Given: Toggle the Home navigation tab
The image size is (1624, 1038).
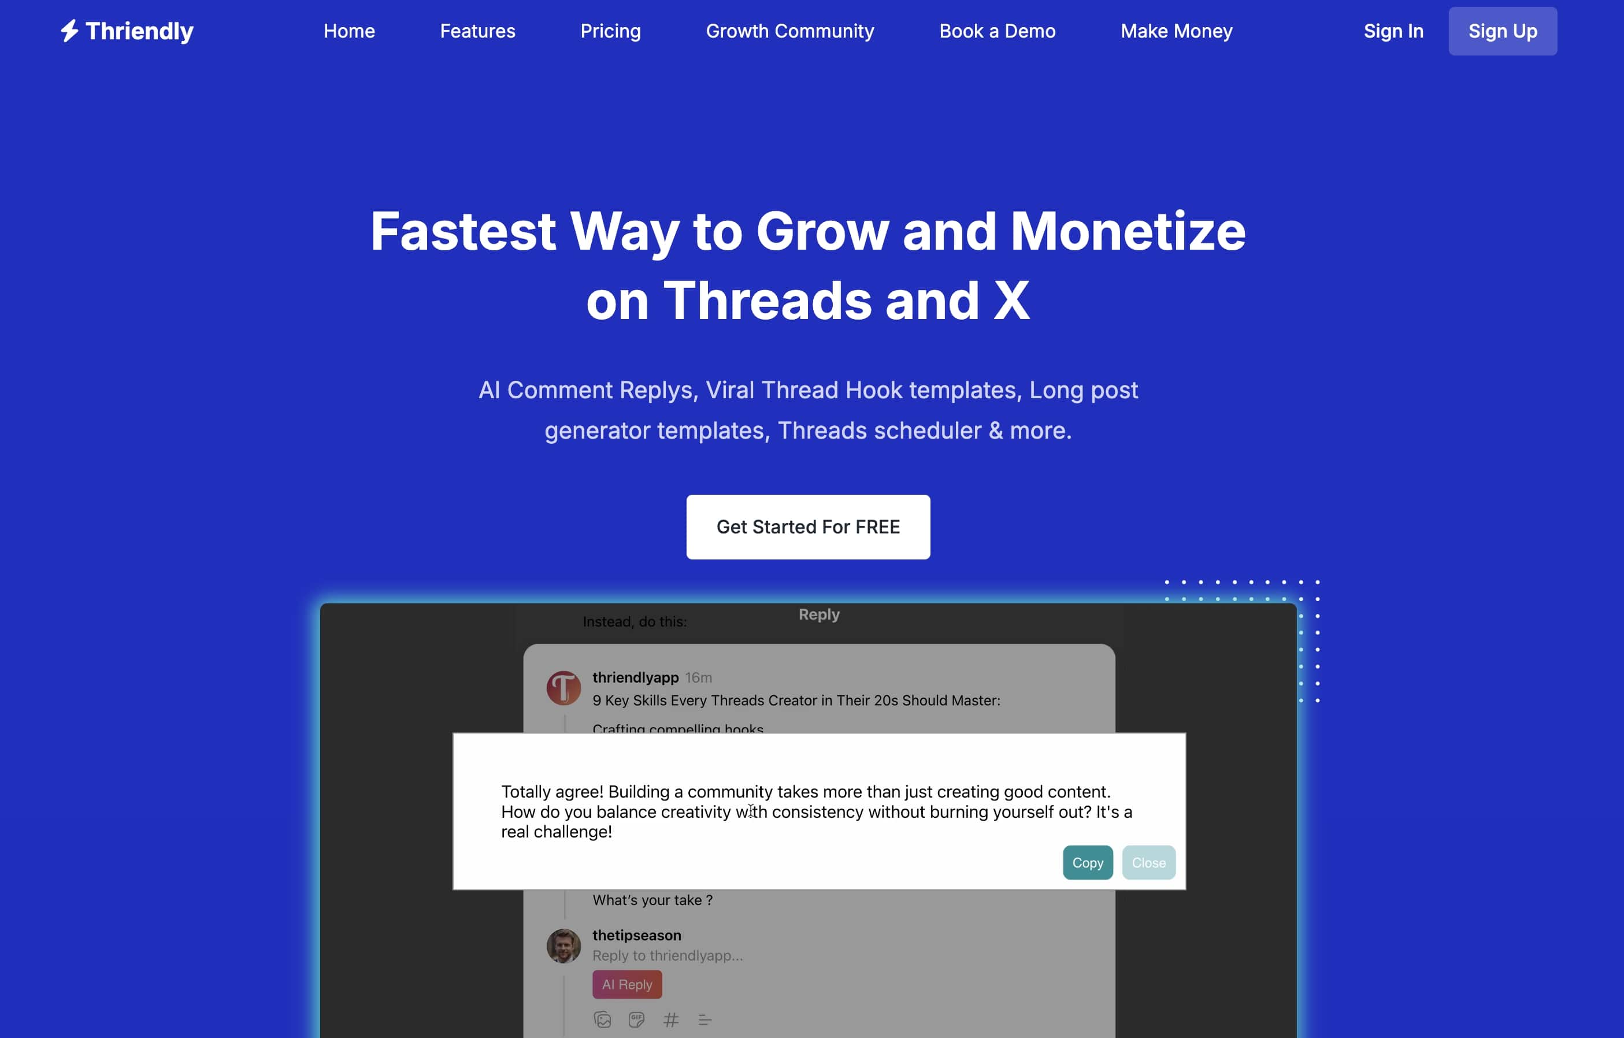Looking at the screenshot, I should (x=348, y=31).
